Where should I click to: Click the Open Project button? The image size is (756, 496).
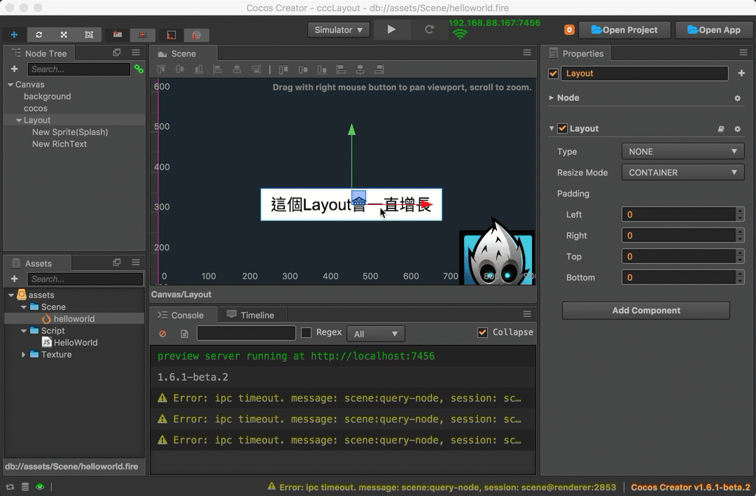[x=624, y=30]
